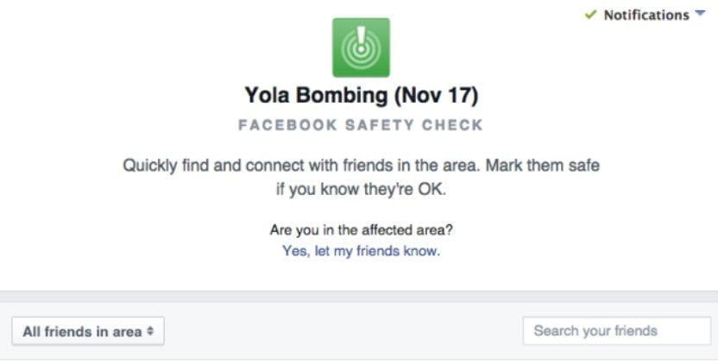718x364 pixels.
Task: Click the green Safety Check radar icon
Action: click(361, 47)
